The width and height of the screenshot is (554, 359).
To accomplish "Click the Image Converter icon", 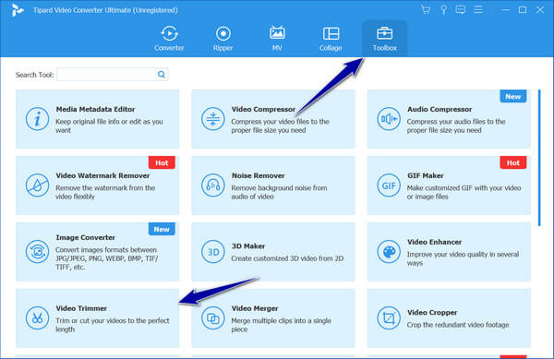I will point(37,252).
